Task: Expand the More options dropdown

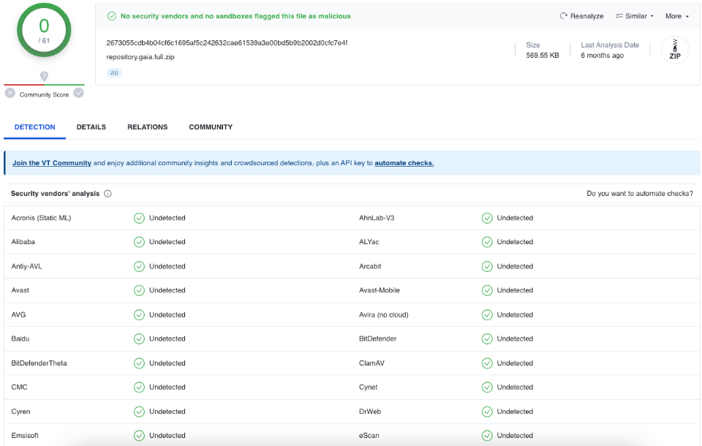Action: (677, 16)
